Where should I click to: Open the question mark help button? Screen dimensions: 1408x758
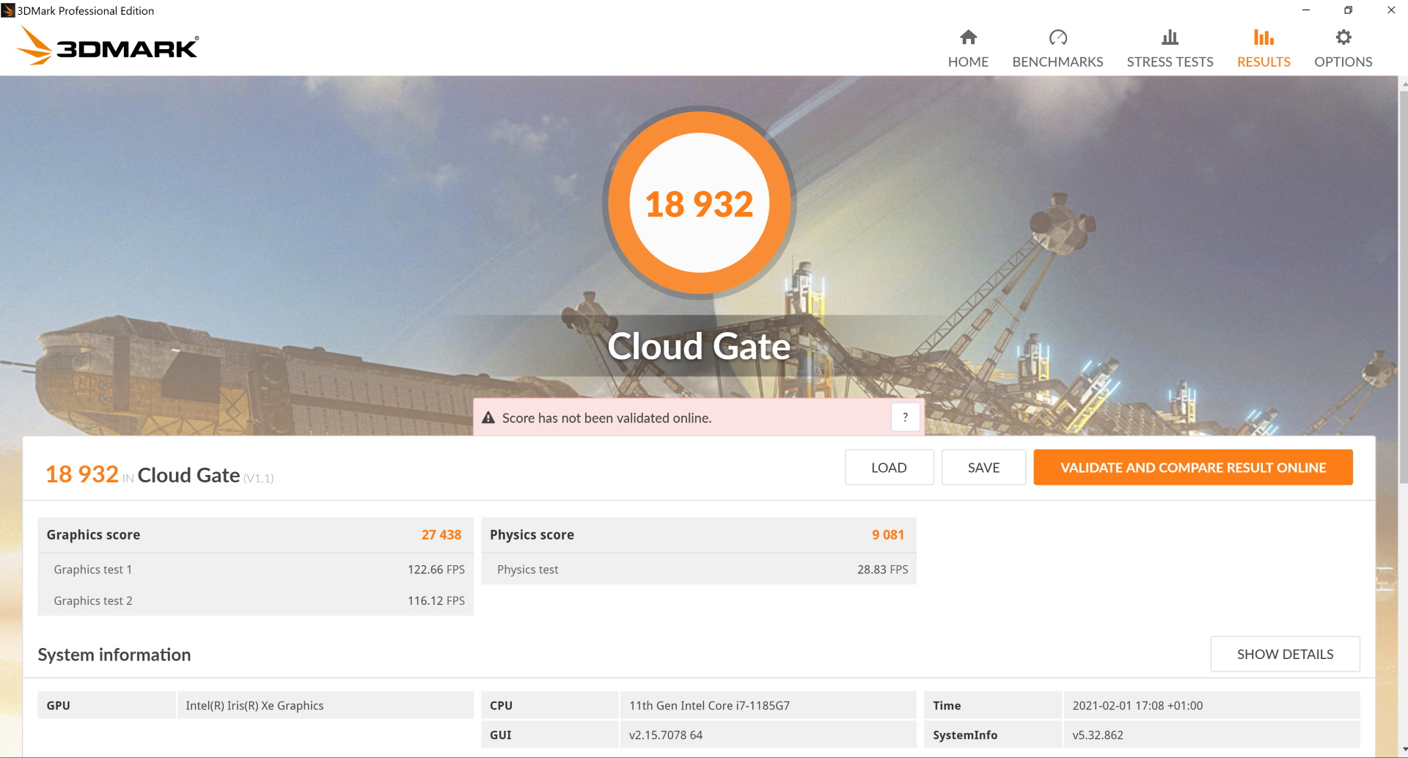point(905,417)
